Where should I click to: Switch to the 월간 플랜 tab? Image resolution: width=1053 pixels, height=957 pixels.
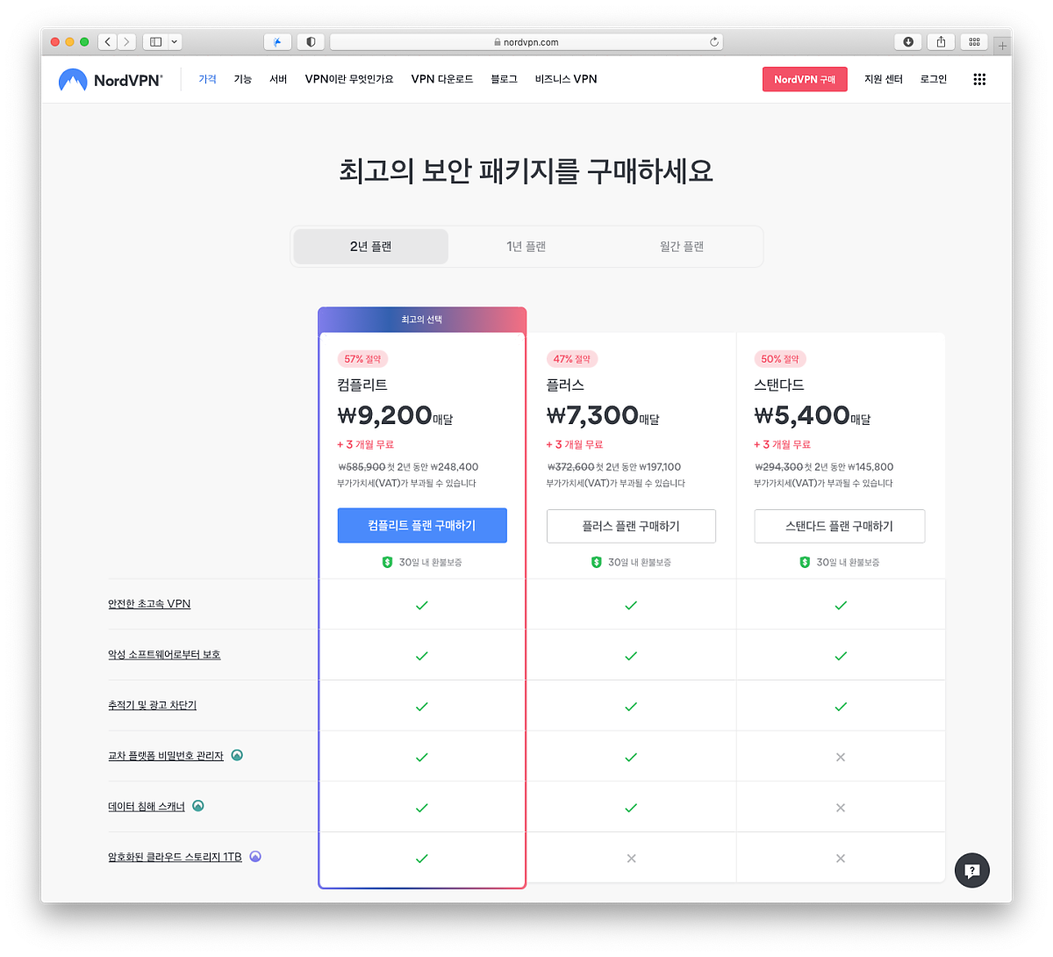682,247
